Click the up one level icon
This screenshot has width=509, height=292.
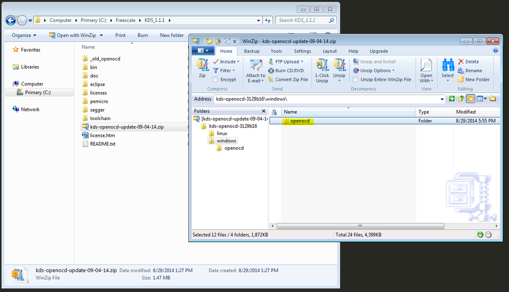461,99
